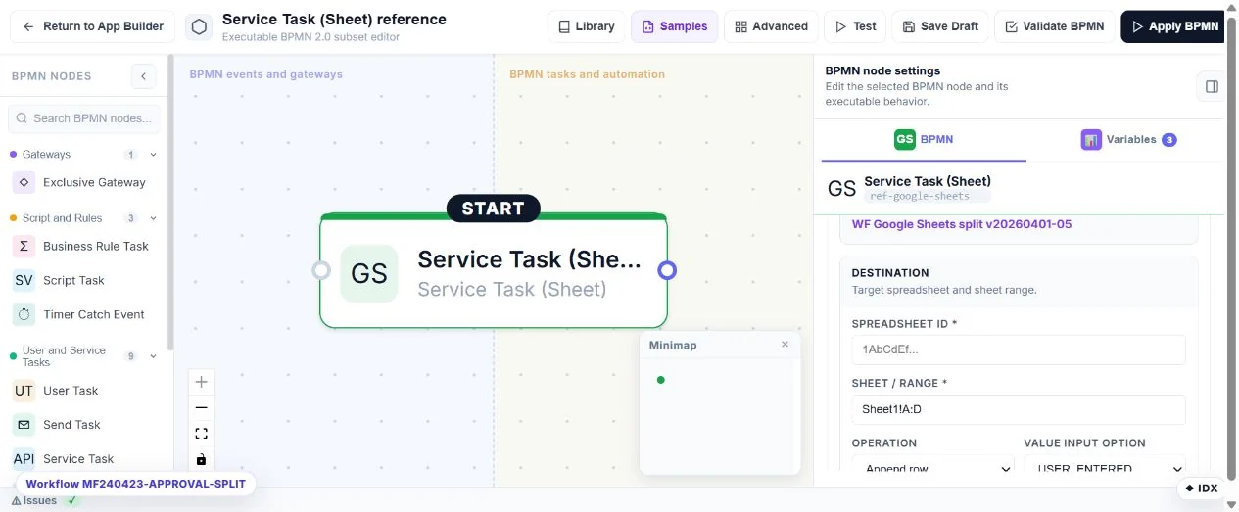Switch to the BPMN settings tab
Image resolution: width=1239 pixels, height=512 pixels.
point(924,140)
